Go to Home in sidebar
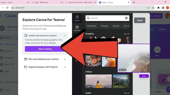The image size is (170, 95). coord(7,37)
